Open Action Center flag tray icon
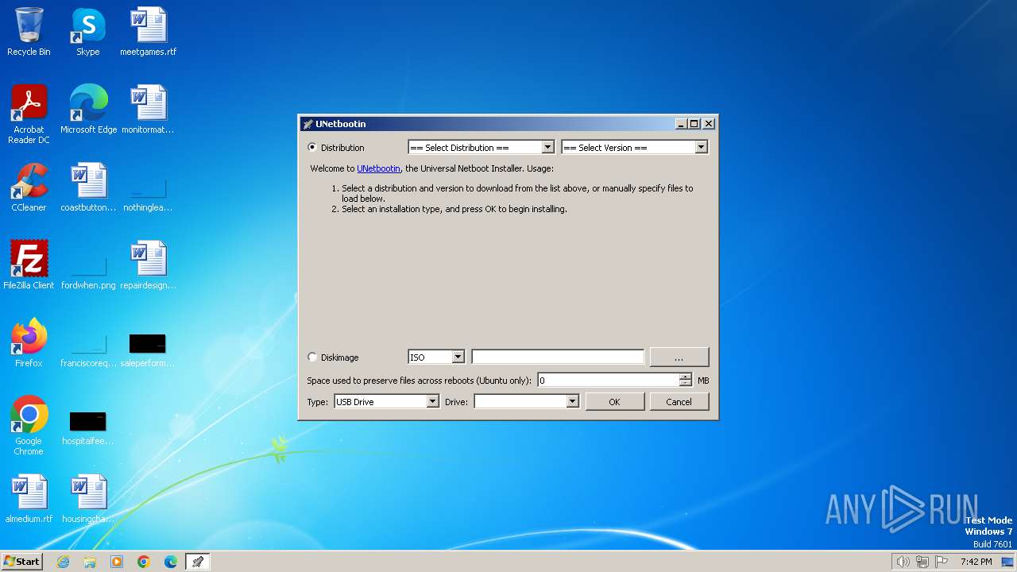 942,562
